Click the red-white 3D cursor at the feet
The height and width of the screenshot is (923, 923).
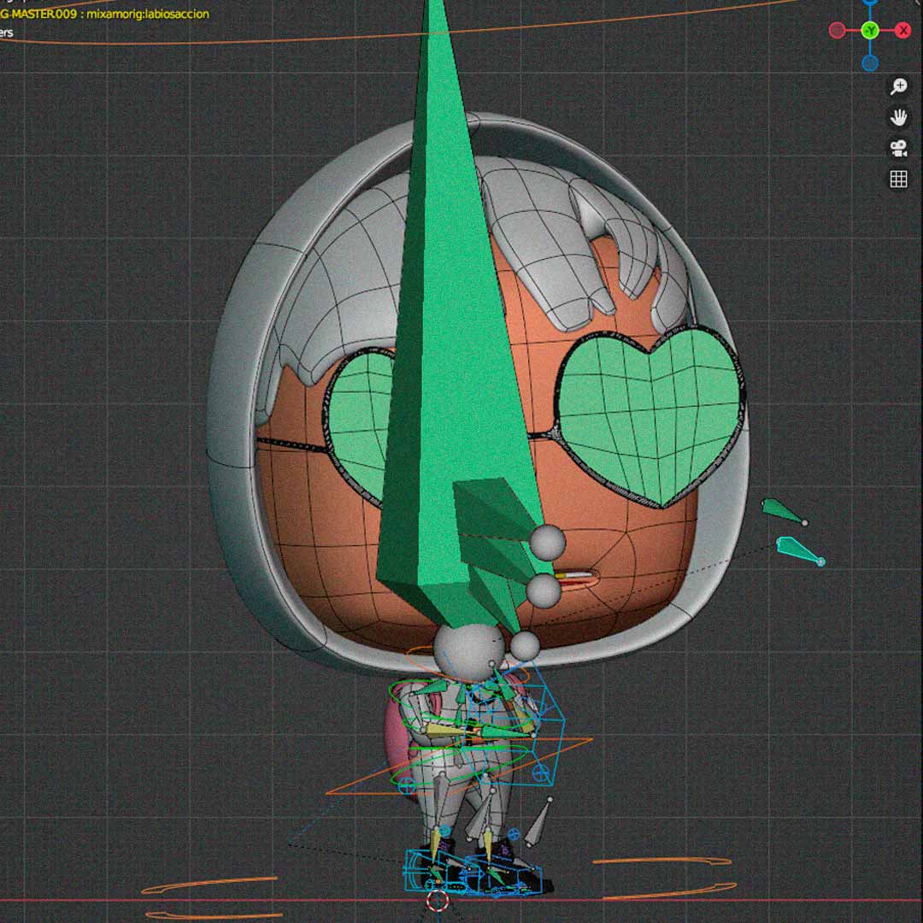(438, 901)
